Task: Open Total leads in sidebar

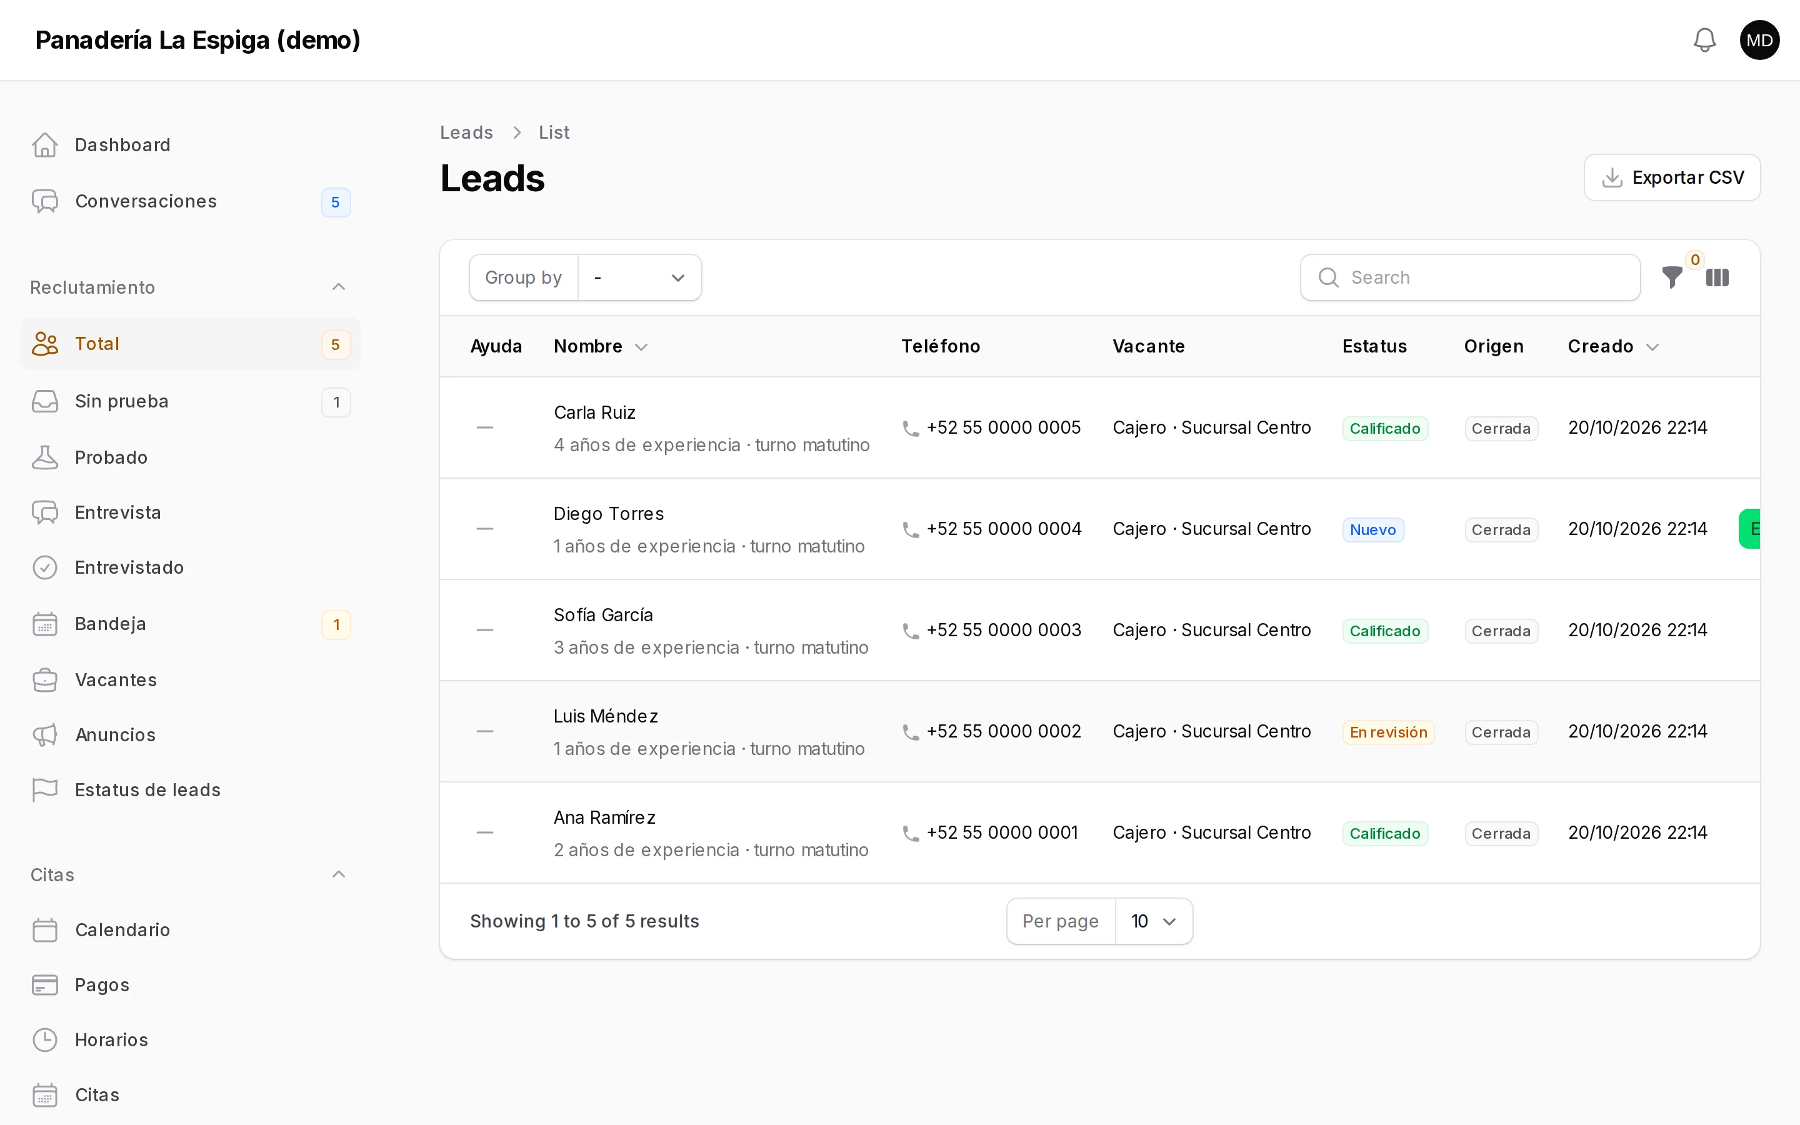Action: click(x=191, y=344)
